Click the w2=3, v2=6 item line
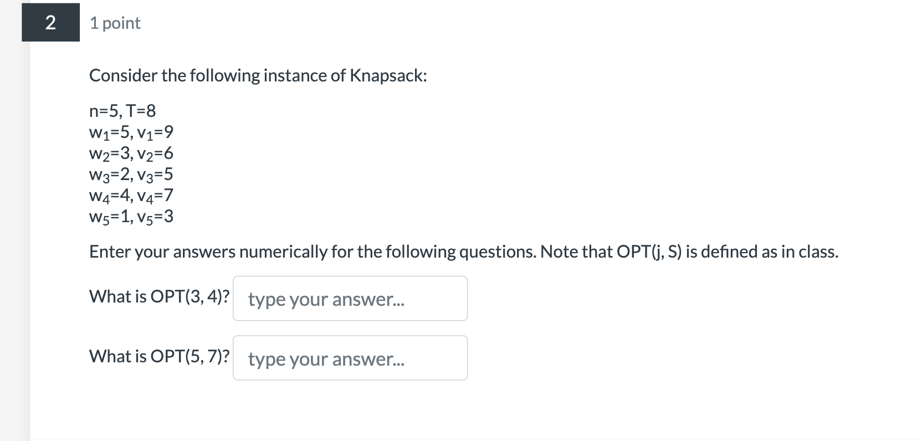Screen dimensions: 922x441 click(131, 153)
